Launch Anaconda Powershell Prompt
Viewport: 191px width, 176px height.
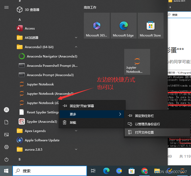click(48, 66)
